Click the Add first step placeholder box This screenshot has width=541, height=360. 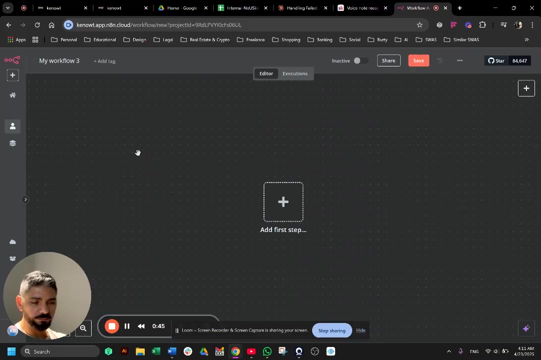pyautogui.click(x=283, y=202)
